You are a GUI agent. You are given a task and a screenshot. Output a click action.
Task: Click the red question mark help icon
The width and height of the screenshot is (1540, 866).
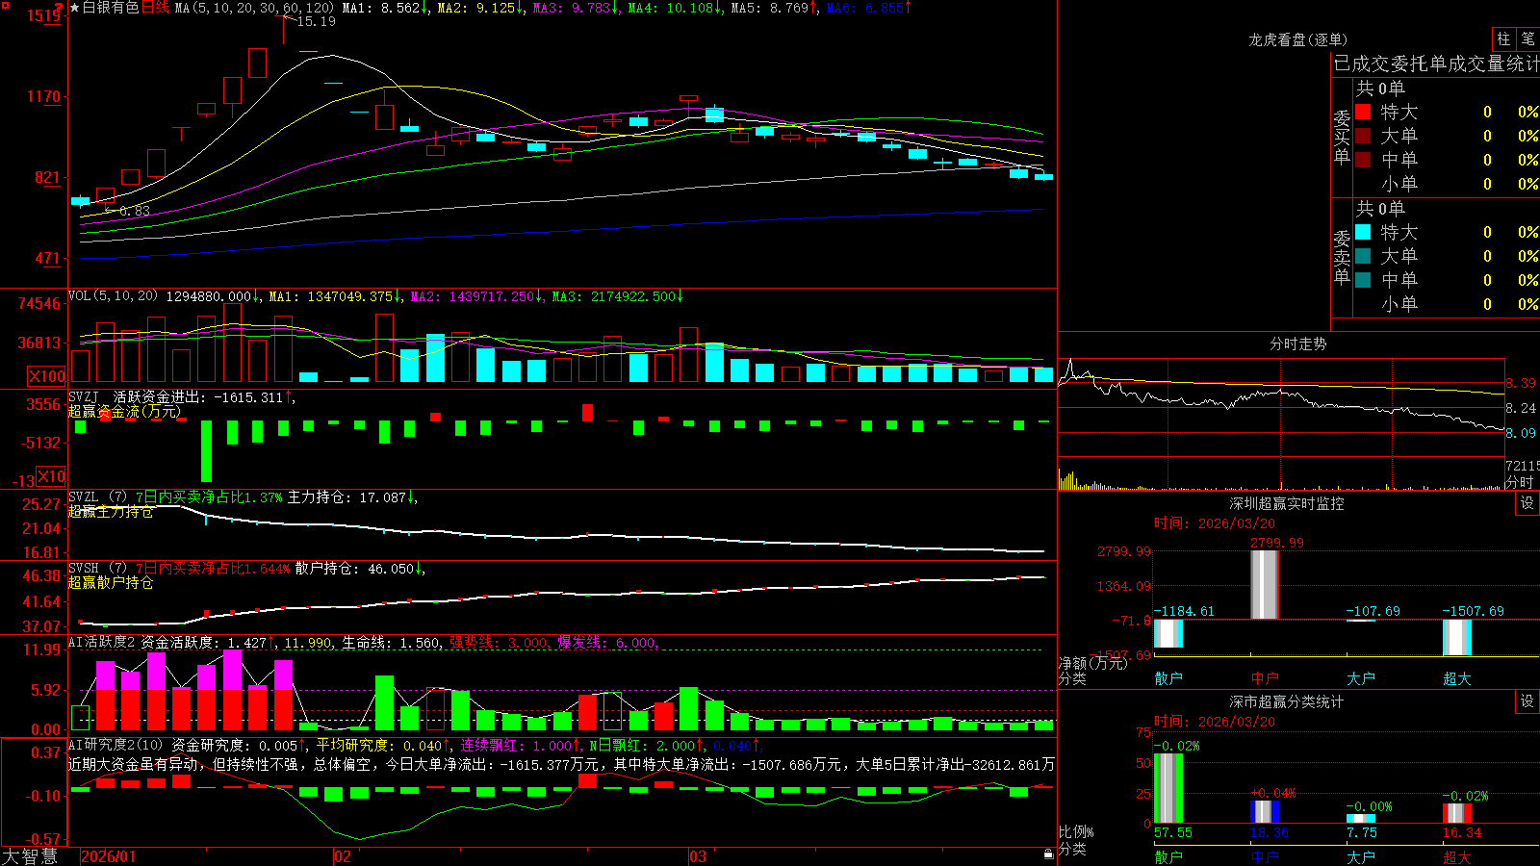[60, 8]
